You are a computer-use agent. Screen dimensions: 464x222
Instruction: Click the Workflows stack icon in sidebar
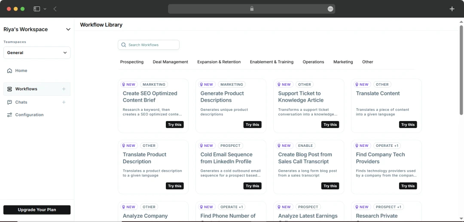click(10, 89)
